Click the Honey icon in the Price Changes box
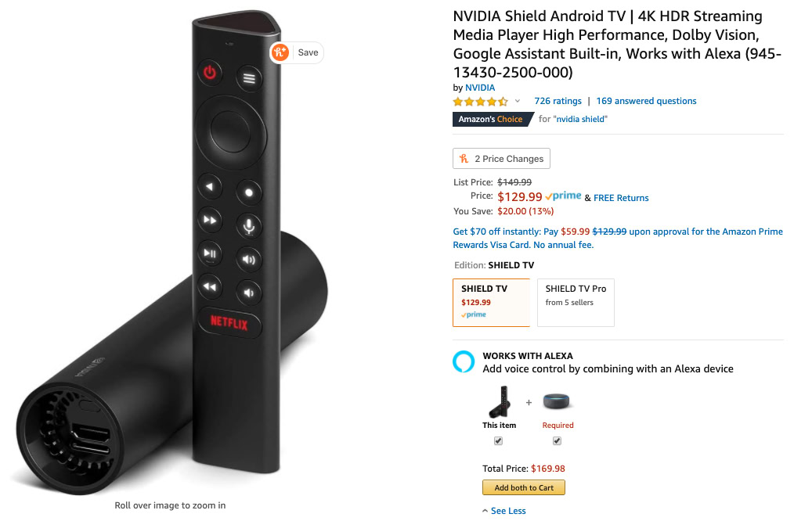The width and height of the screenshot is (794, 521). click(x=464, y=158)
